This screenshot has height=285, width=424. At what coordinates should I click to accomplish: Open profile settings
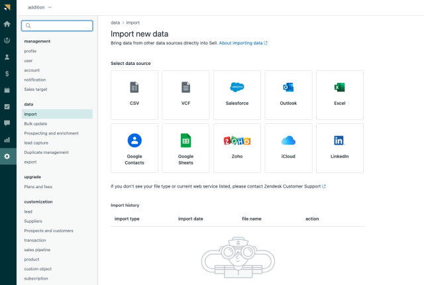tap(30, 51)
